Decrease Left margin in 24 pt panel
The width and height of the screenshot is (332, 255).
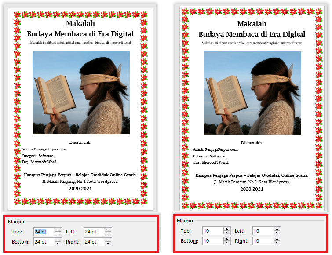[108, 233]
